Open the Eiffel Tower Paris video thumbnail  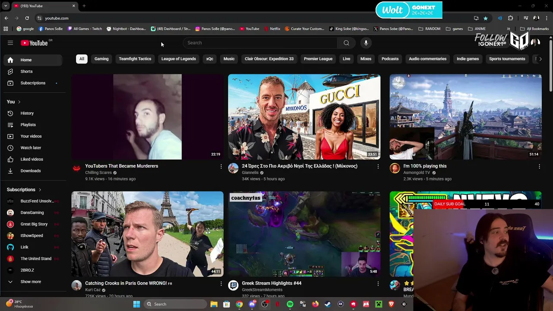pos(147,234)
